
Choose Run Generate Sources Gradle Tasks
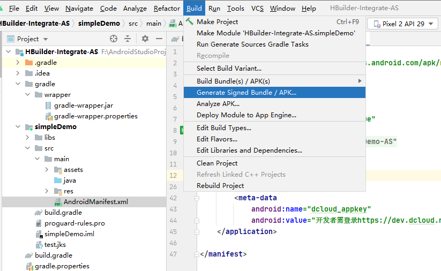click(274, 44)
